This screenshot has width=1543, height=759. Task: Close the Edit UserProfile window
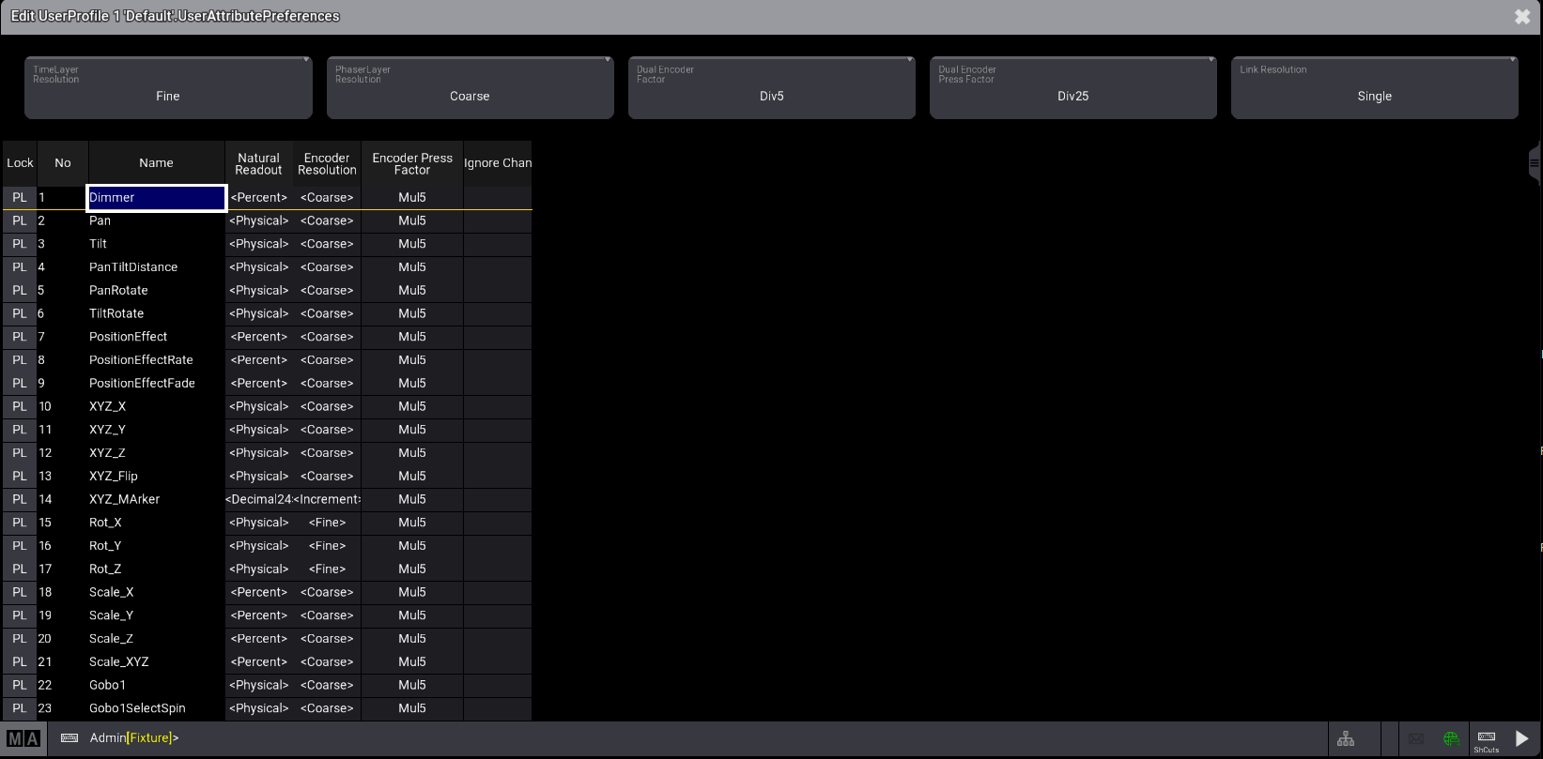pyautogui.click(x=1522, y=17)
